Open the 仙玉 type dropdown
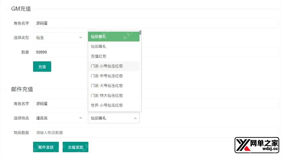Viewport: 282px width, 156px height. (59, 38)
